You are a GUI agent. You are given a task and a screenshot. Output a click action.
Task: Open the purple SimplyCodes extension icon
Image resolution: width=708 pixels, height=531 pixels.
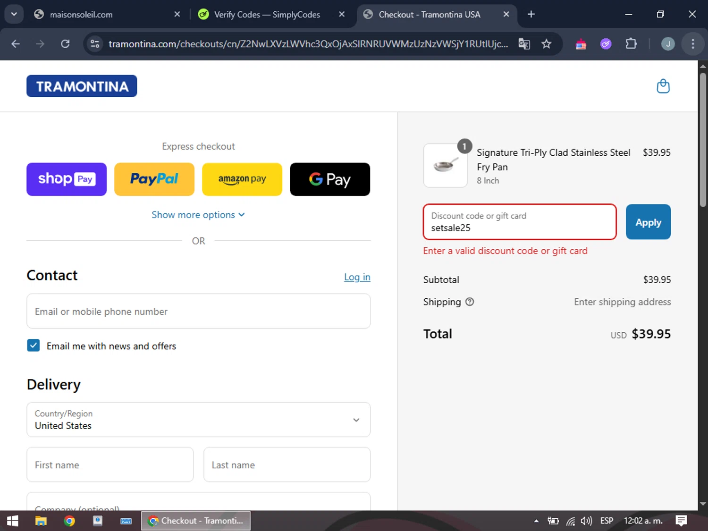pyautogui.click(x=606, y=44)
